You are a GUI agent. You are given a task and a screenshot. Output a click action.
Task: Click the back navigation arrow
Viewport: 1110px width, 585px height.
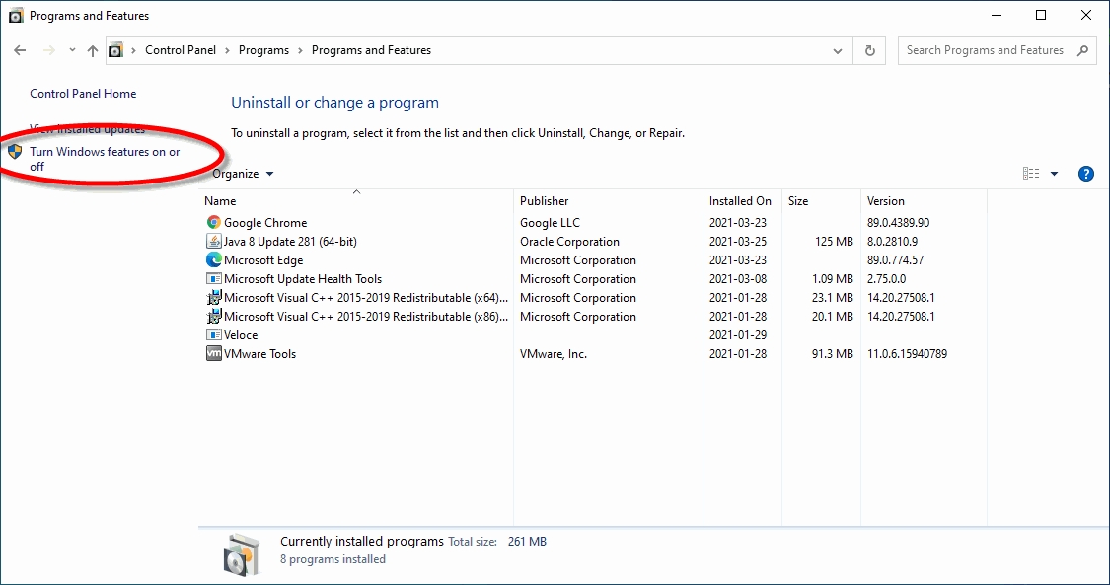(x=21, y=50)
